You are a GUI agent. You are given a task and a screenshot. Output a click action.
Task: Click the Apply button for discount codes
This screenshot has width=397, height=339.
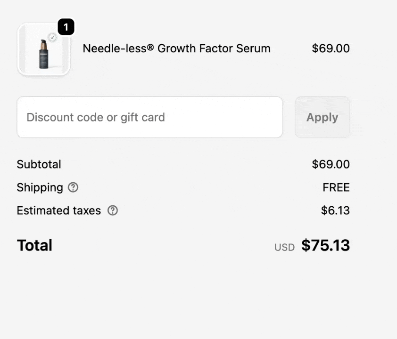[322, 117]
